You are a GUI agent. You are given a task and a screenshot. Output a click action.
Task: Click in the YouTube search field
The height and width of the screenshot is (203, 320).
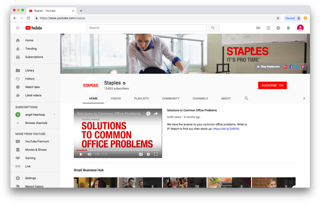coord(147,28)
